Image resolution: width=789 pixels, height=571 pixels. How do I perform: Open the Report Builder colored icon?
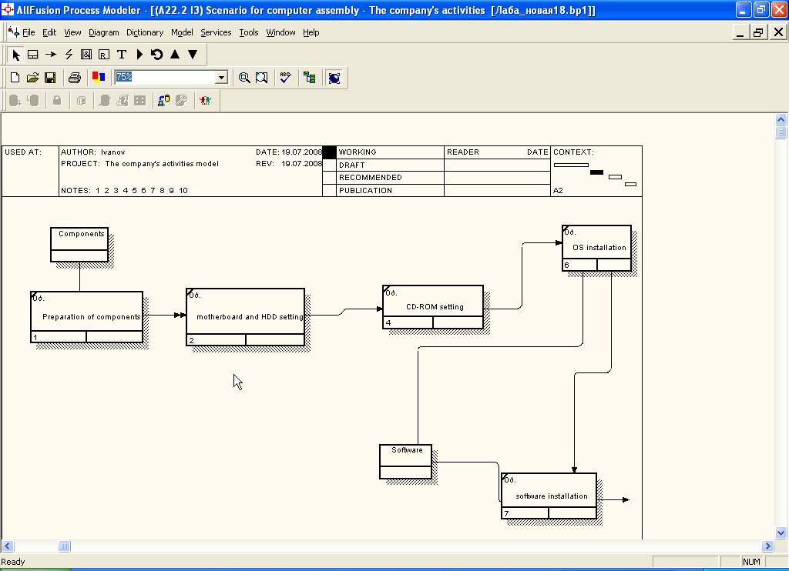[99, 78]
